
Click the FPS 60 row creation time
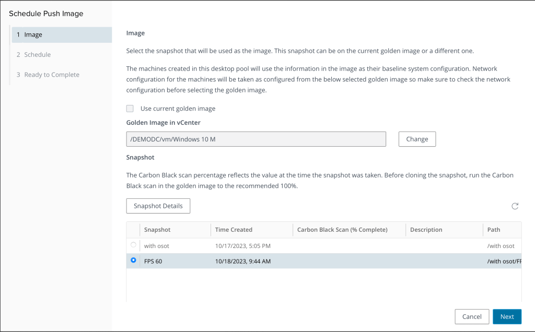[243, 261]
